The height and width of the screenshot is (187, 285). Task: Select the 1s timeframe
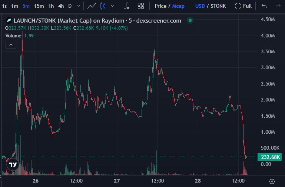point(4,6)
